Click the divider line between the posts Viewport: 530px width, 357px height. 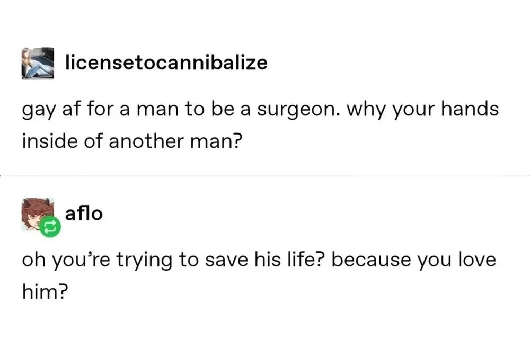tap(265, 176)
